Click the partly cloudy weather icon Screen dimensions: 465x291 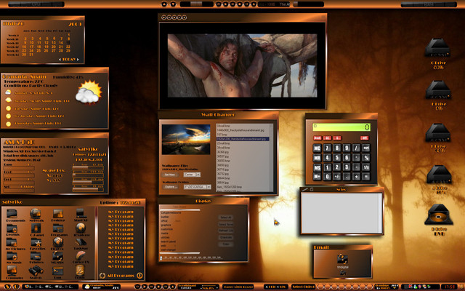89,92
